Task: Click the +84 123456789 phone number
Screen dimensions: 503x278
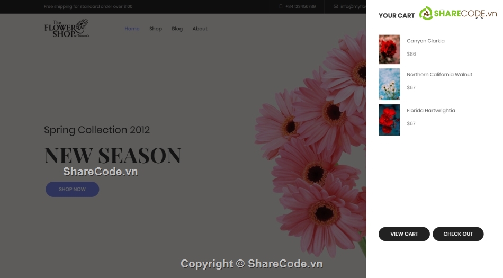Action: click(301, 6)
